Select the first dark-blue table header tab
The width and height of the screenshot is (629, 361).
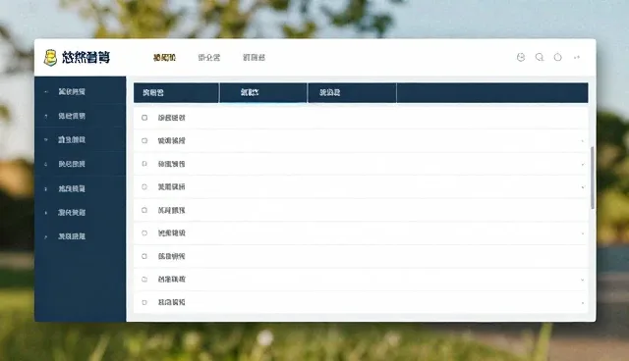coord(176,93)
